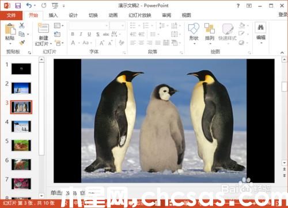Viewport: 288px width, 208px height.
Task: Go to next slide double-arrow button
Action: [x=285, y=175]
